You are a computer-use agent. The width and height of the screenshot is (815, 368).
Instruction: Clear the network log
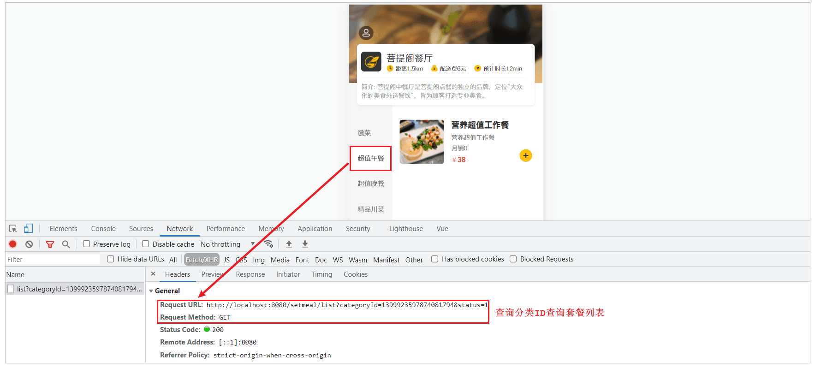coord(29,244)
